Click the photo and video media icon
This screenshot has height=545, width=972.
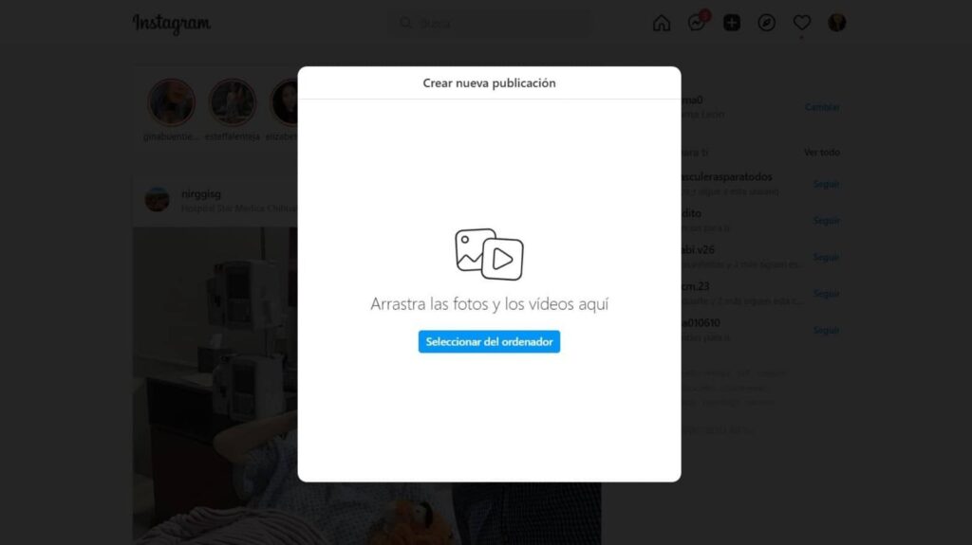[489, 254]
